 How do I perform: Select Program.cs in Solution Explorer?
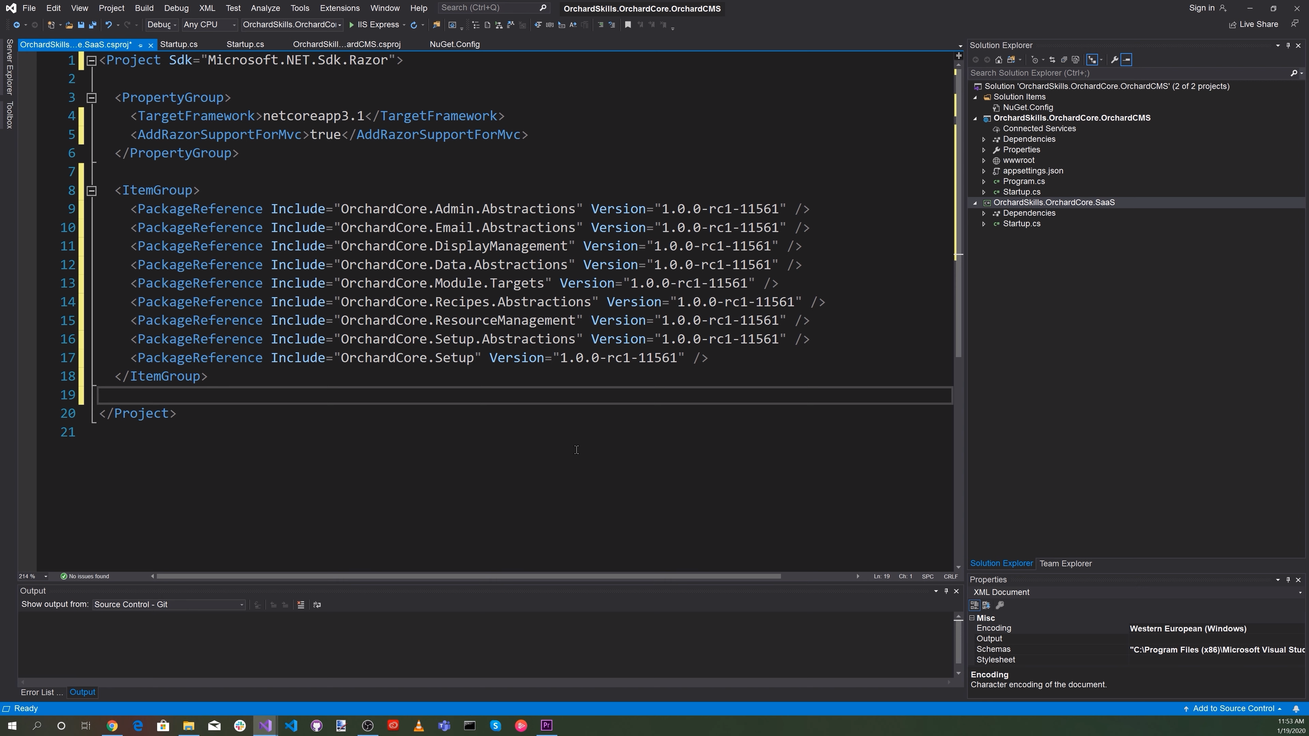pyautogui.click(x=1023, y=182)
